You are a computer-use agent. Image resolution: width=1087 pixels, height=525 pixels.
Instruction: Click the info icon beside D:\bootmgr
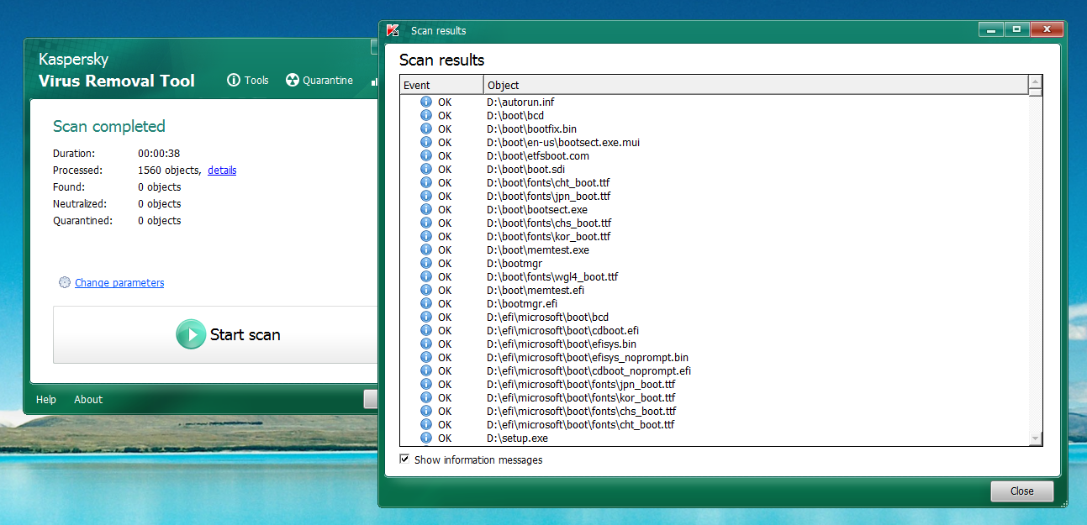coord(425,263)
